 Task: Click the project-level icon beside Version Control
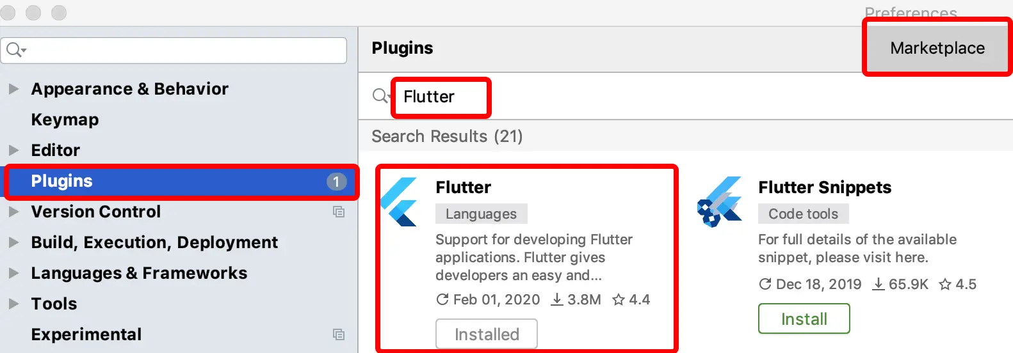pos(339,212)
